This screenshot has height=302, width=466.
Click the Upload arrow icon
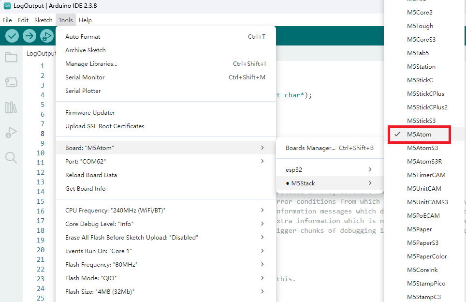coord(29,35)
